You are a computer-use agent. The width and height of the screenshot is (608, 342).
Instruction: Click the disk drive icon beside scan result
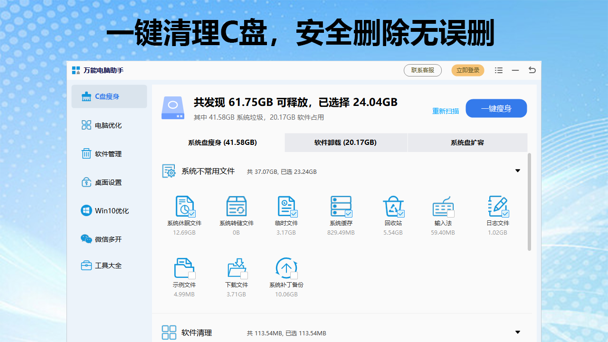point(173,108)
